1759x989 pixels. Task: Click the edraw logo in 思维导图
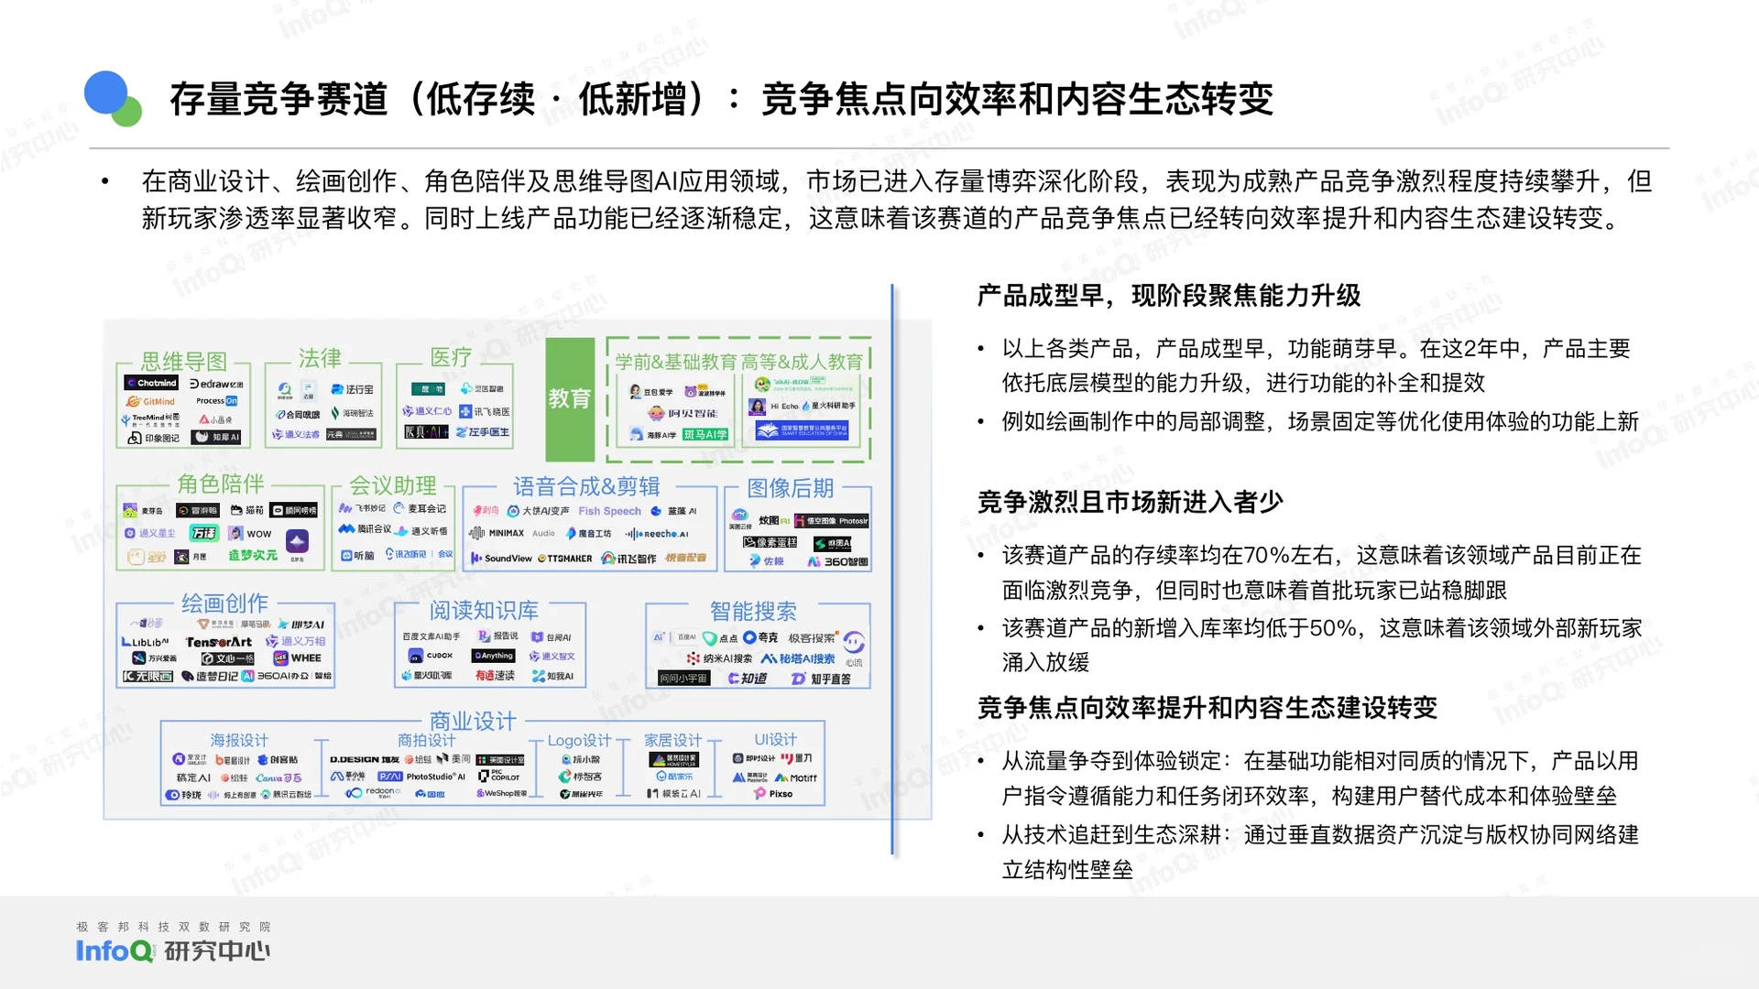(216, 384)
